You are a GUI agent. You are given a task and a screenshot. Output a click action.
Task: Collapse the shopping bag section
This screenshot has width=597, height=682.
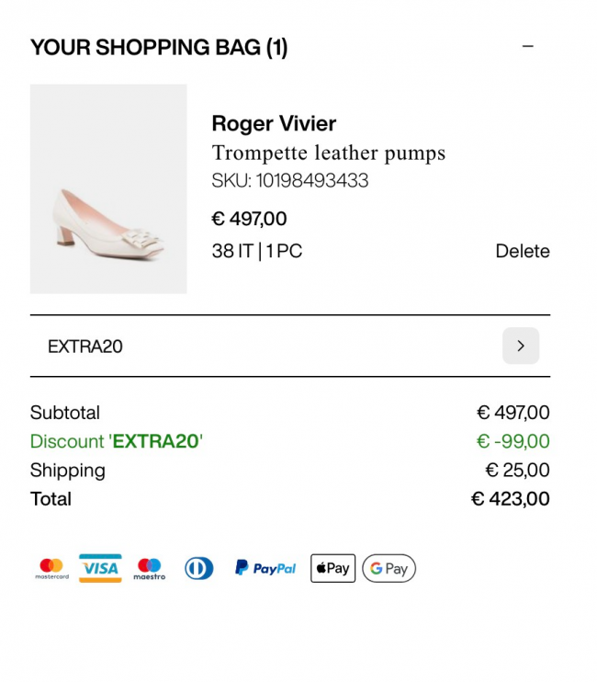point(527,46)
